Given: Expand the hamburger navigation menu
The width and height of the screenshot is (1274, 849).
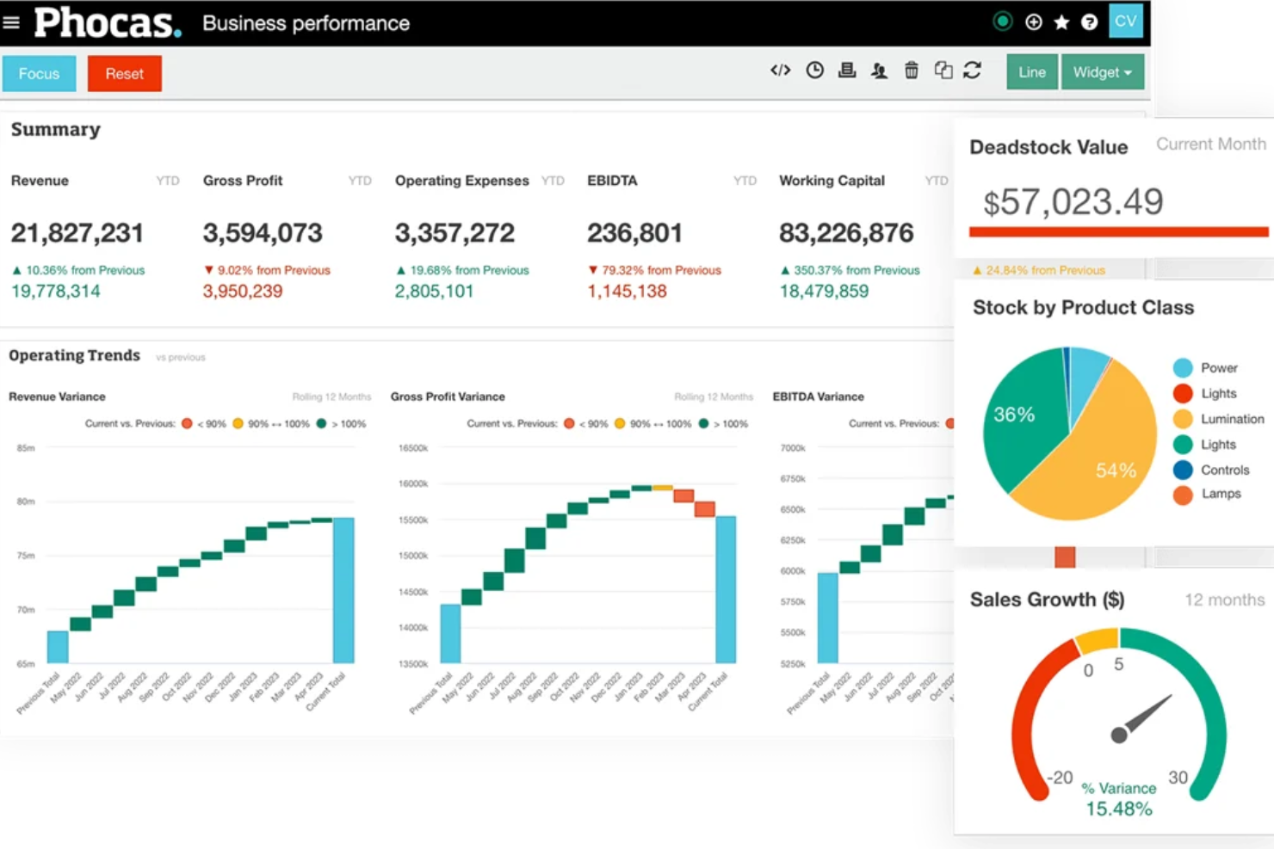Looking at the screenshot, I should [11, 22].
